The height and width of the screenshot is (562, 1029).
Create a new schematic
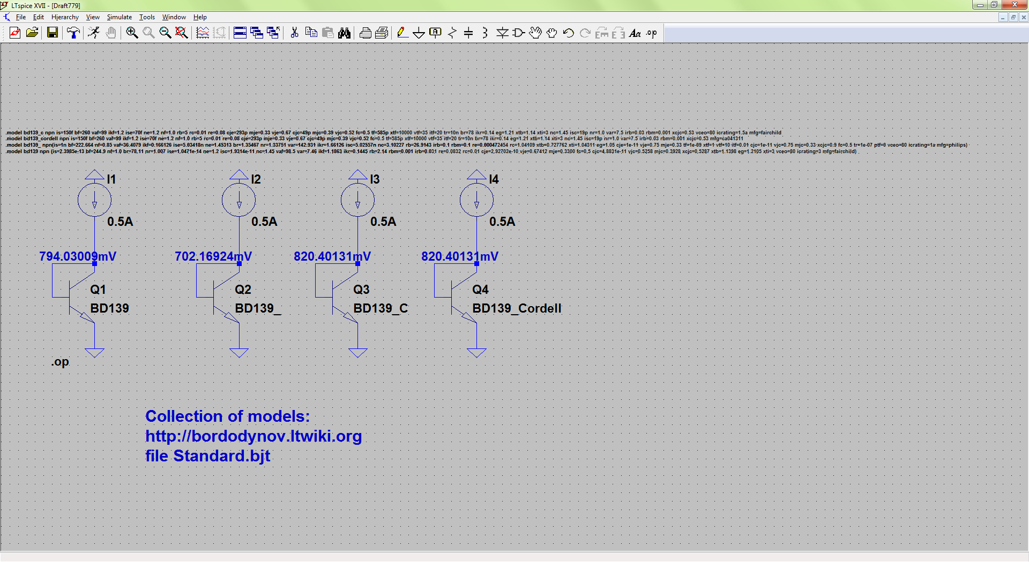(15, 33)
